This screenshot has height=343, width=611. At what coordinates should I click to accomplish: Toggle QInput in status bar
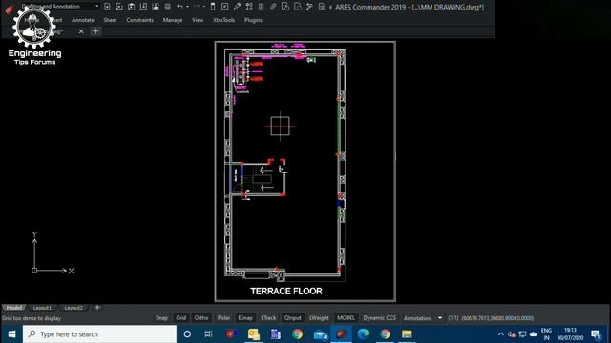coord(293,317)
